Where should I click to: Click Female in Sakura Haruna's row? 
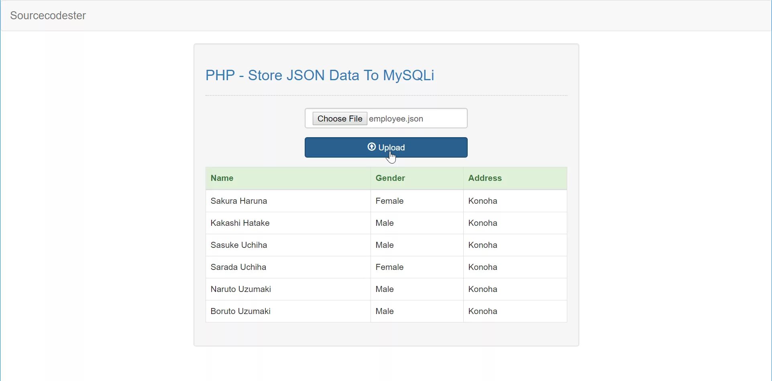coord(389,201)
